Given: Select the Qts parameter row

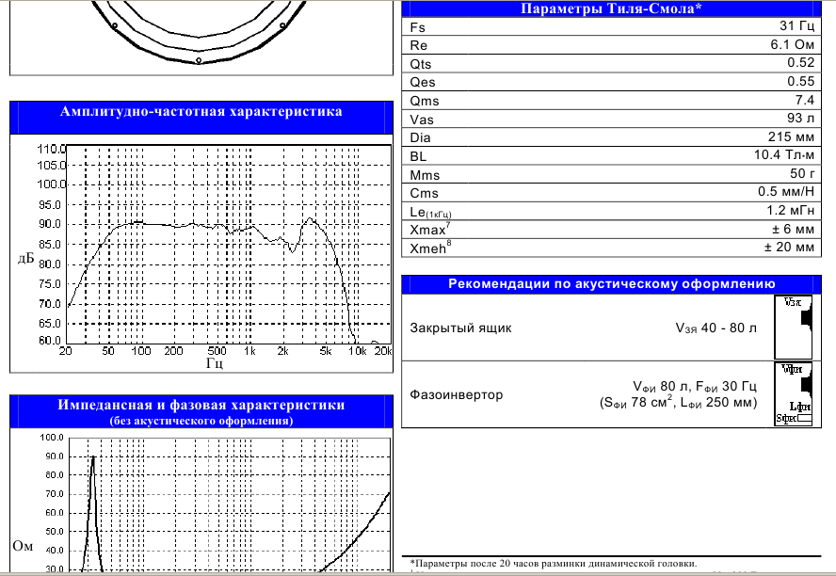Looking at the screenshot, I should click(x=611, y=63).
